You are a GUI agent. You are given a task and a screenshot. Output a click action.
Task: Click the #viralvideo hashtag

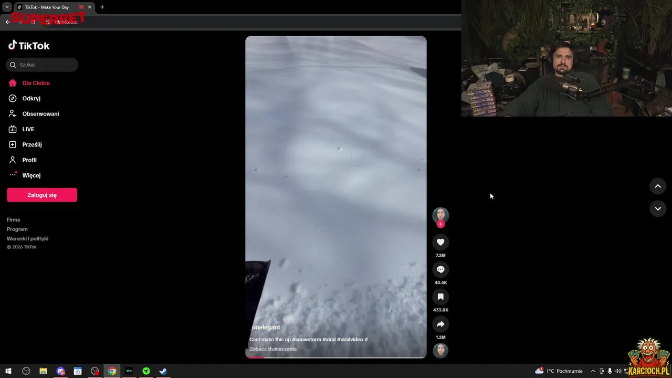350,340
